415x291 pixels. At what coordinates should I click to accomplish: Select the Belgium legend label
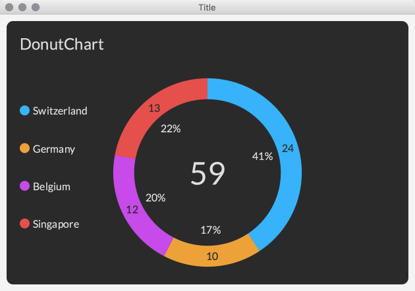pyautogui.click(x=51, y=186)
